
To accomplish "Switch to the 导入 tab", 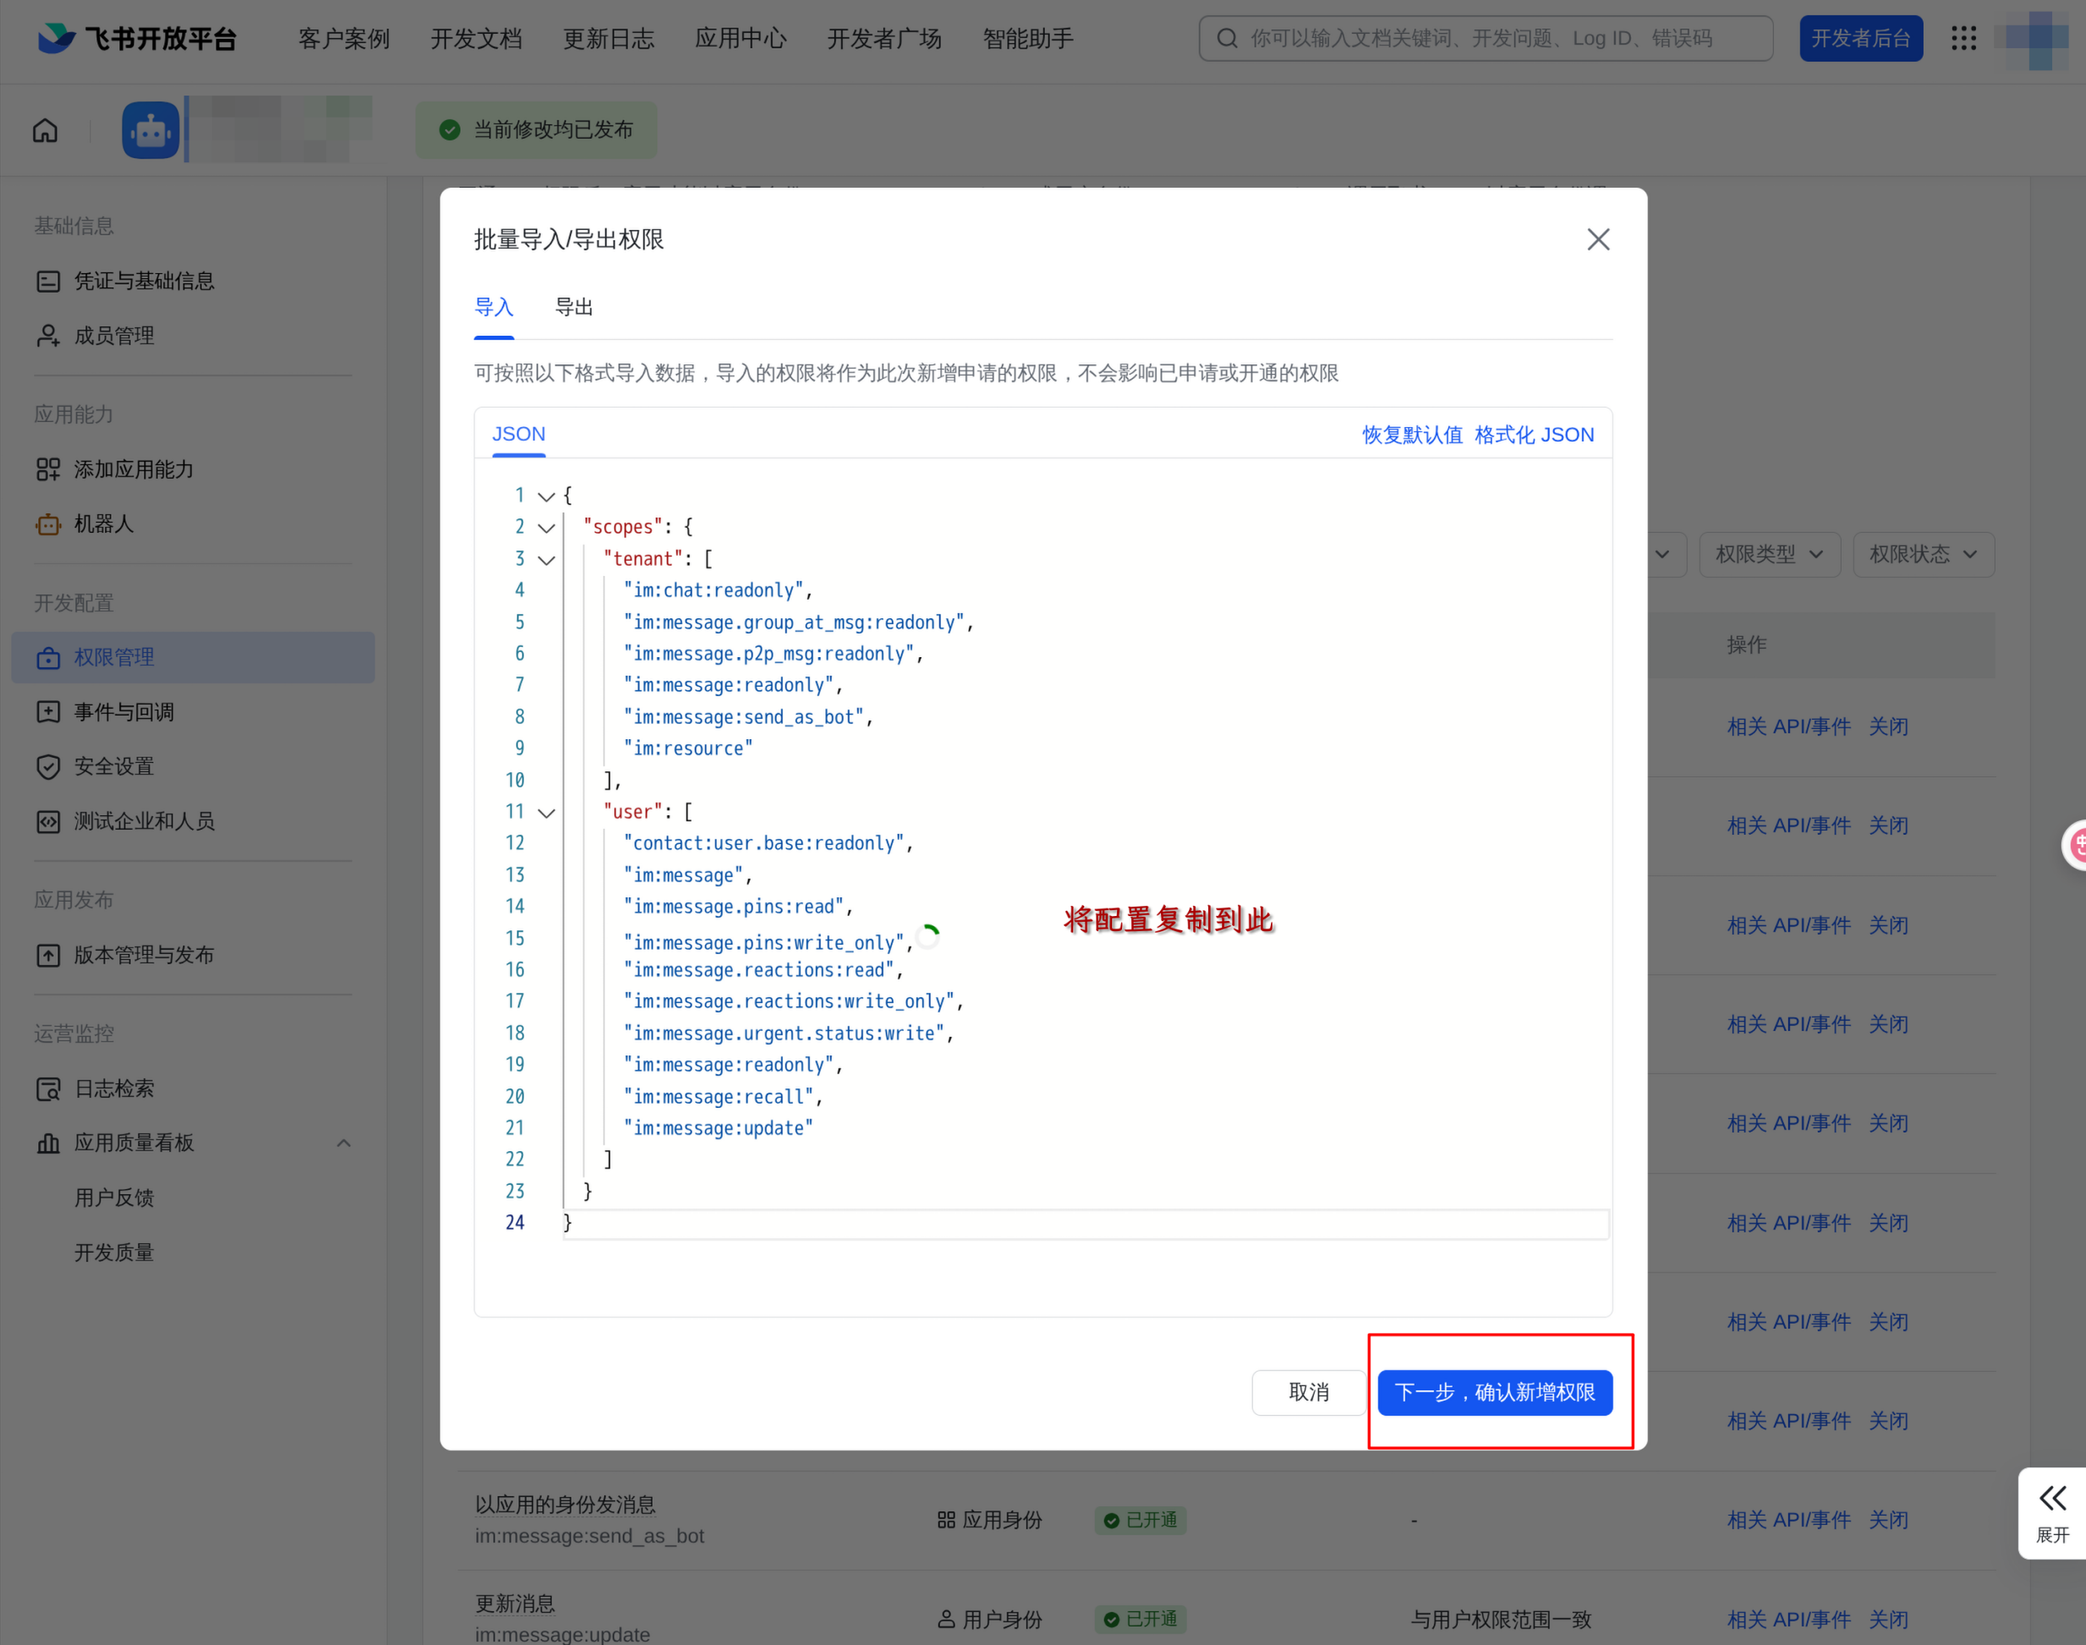I will click(x=494, y=307).
